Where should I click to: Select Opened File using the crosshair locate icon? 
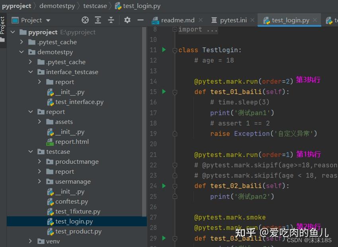pyautogui.click(x=85, y=20)
